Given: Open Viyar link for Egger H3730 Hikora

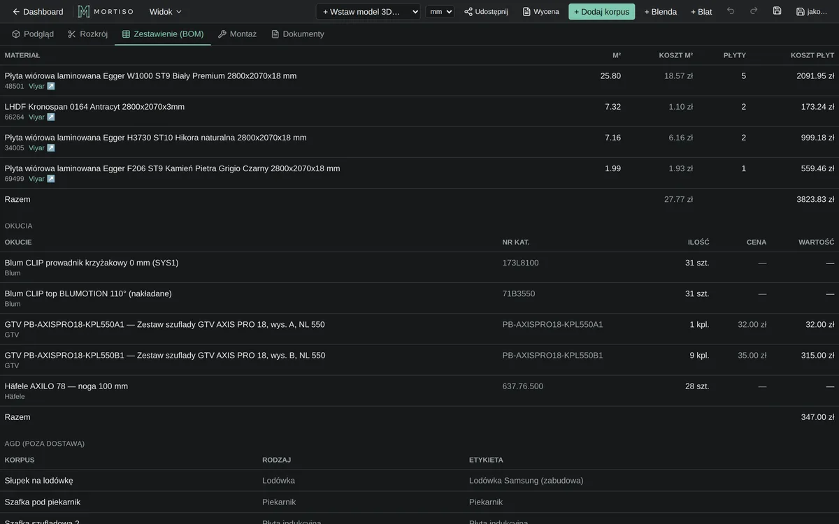Looking at the screenshot, I should 41,148.
